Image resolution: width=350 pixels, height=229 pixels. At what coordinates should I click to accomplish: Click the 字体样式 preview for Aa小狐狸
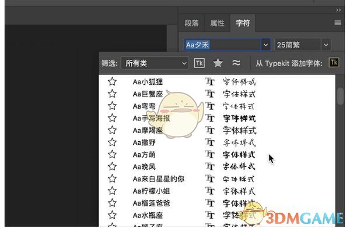[239, 82]
